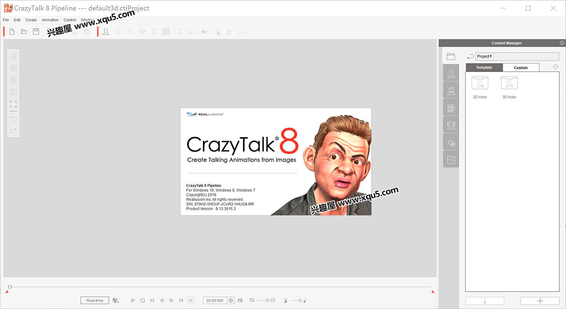Click the Create New Actor head icon
Screen dimensions: 566x309
106,32
